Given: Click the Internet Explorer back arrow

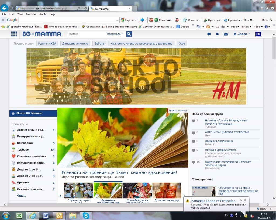Looking at the screenshot, I should click(4, 8).
